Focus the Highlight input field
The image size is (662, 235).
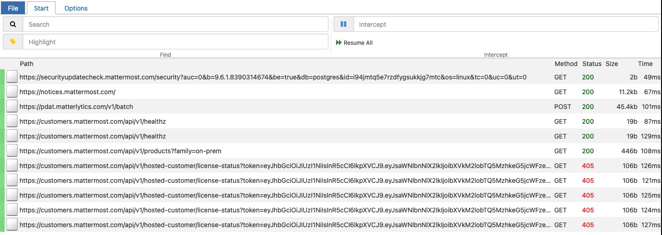(x=176, y=42)
